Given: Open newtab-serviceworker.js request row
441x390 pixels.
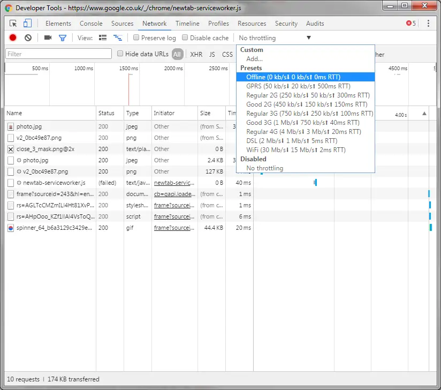Looking at the screenshot, I should 50,183.
